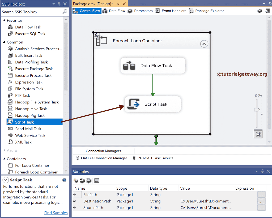
Task: Click the Add Variable icon in Variables panel
Action: pos(76,181)
